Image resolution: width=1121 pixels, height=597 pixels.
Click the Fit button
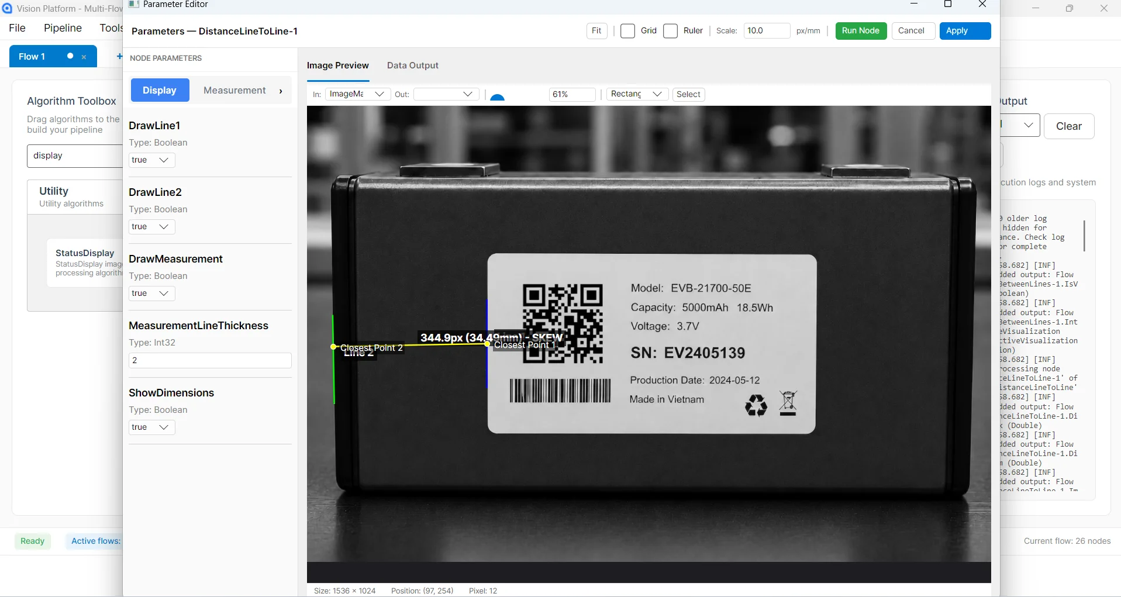tap(596, 31)
